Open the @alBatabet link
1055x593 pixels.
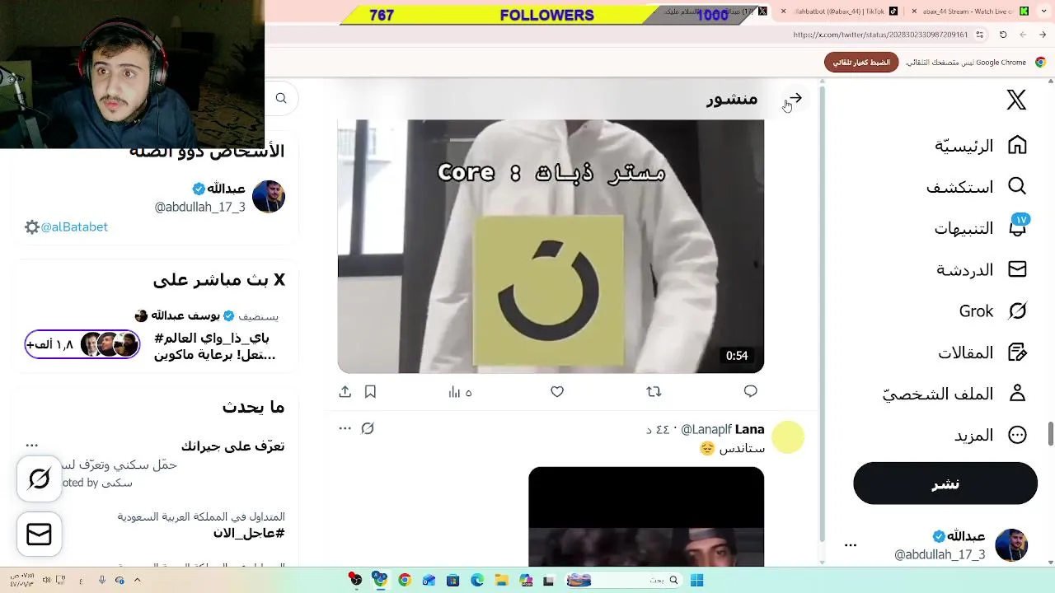(74, 227)
